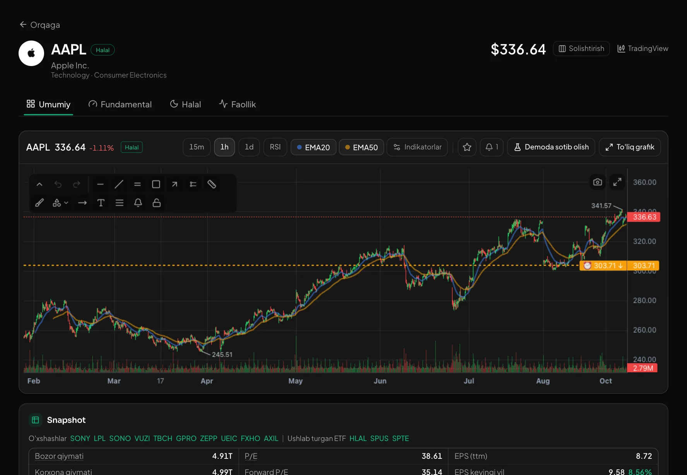Add AAPL to favorites with star icon
The height and width of the screenshot is (475, 687).
(467, 147)
